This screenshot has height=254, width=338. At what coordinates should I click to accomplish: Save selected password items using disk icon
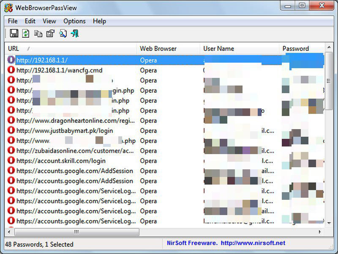(14, 33)
